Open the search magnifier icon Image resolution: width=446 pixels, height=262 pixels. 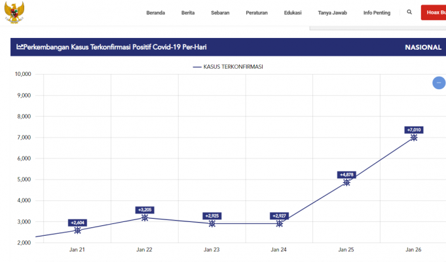pyautogui.click(x=409, y=12)
